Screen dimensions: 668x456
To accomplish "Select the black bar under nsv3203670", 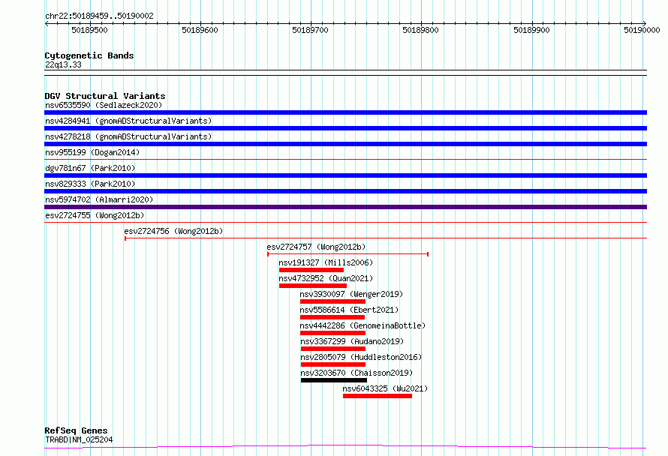I will coord(334,380).
